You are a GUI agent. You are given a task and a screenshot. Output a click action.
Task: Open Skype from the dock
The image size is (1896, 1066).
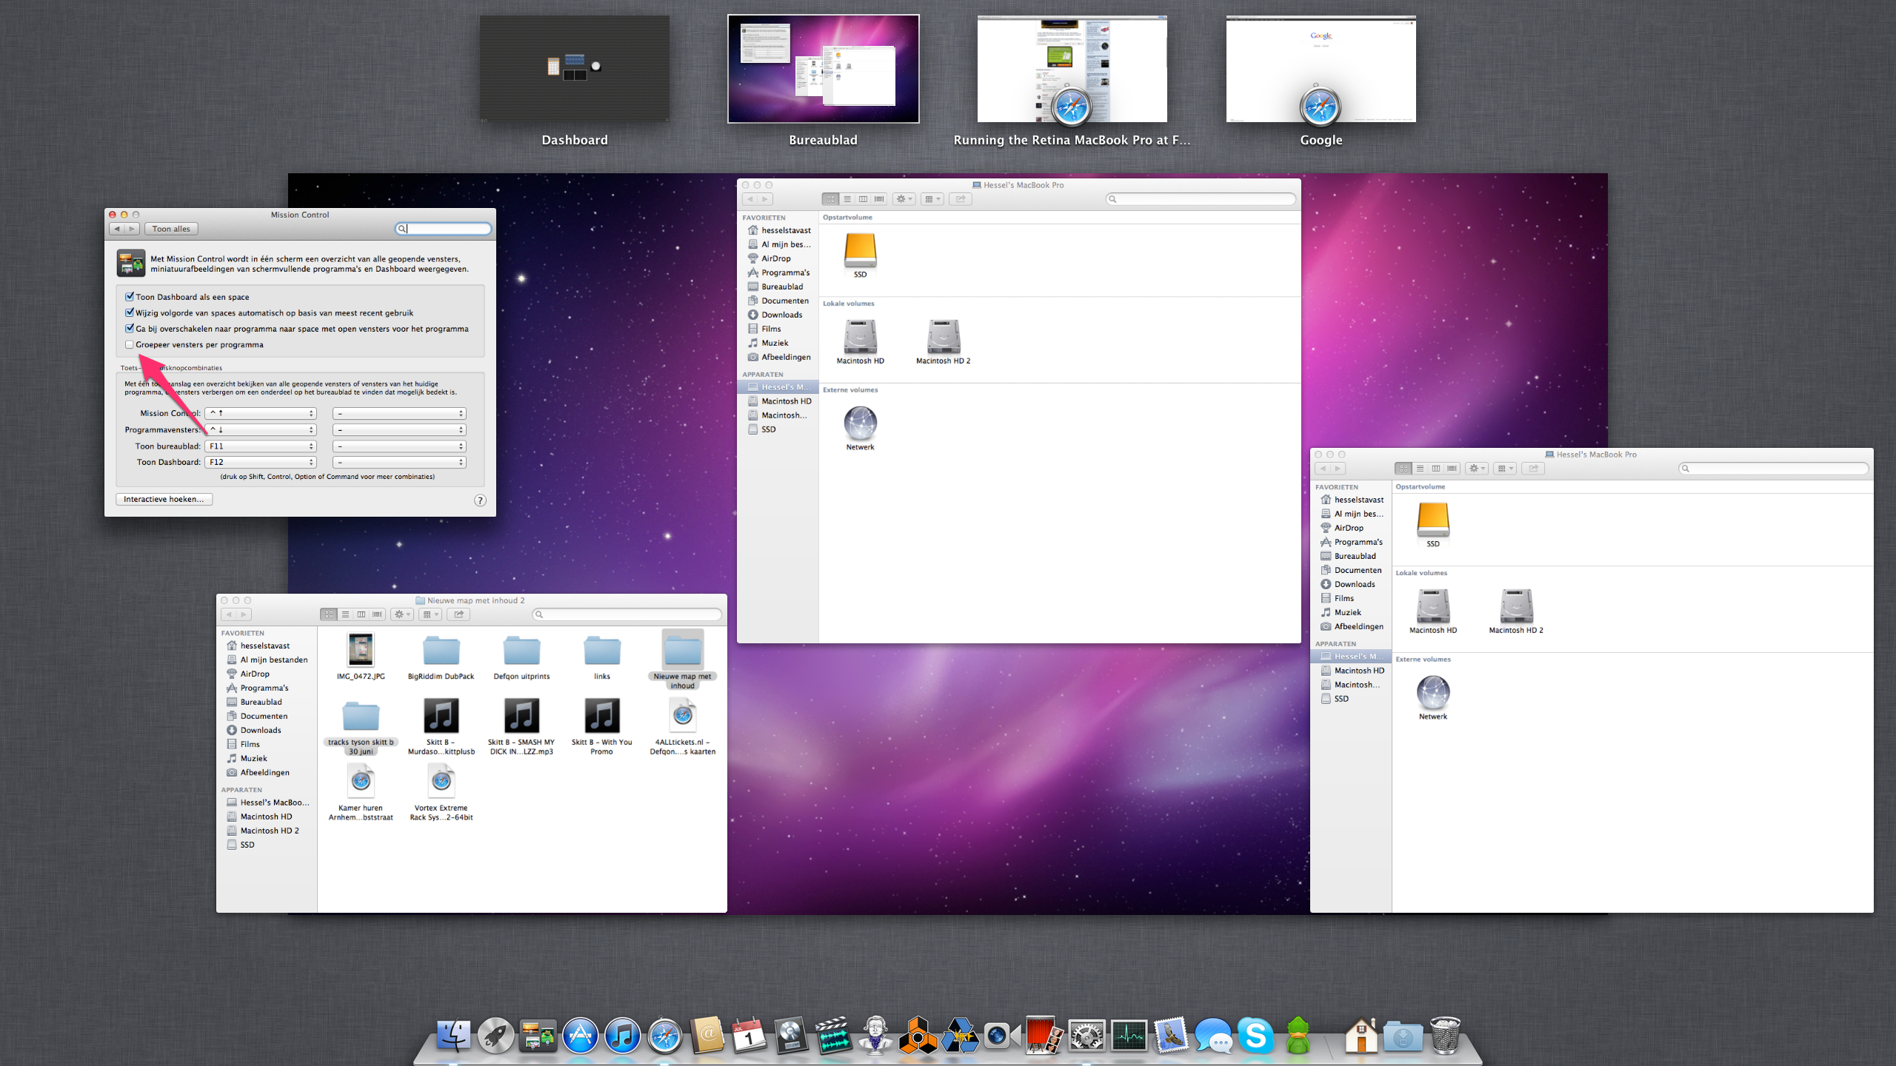(x=1256, y=1035)
